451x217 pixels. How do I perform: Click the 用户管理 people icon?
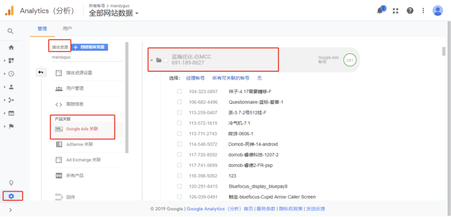point(59,89)
